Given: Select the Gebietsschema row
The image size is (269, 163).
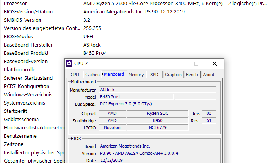Looking at the screenshot, I should tap(21, 119).
